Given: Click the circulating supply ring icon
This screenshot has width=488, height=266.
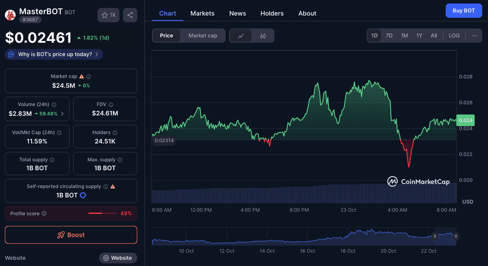Looking at the screenshot, I should (83, 195).
